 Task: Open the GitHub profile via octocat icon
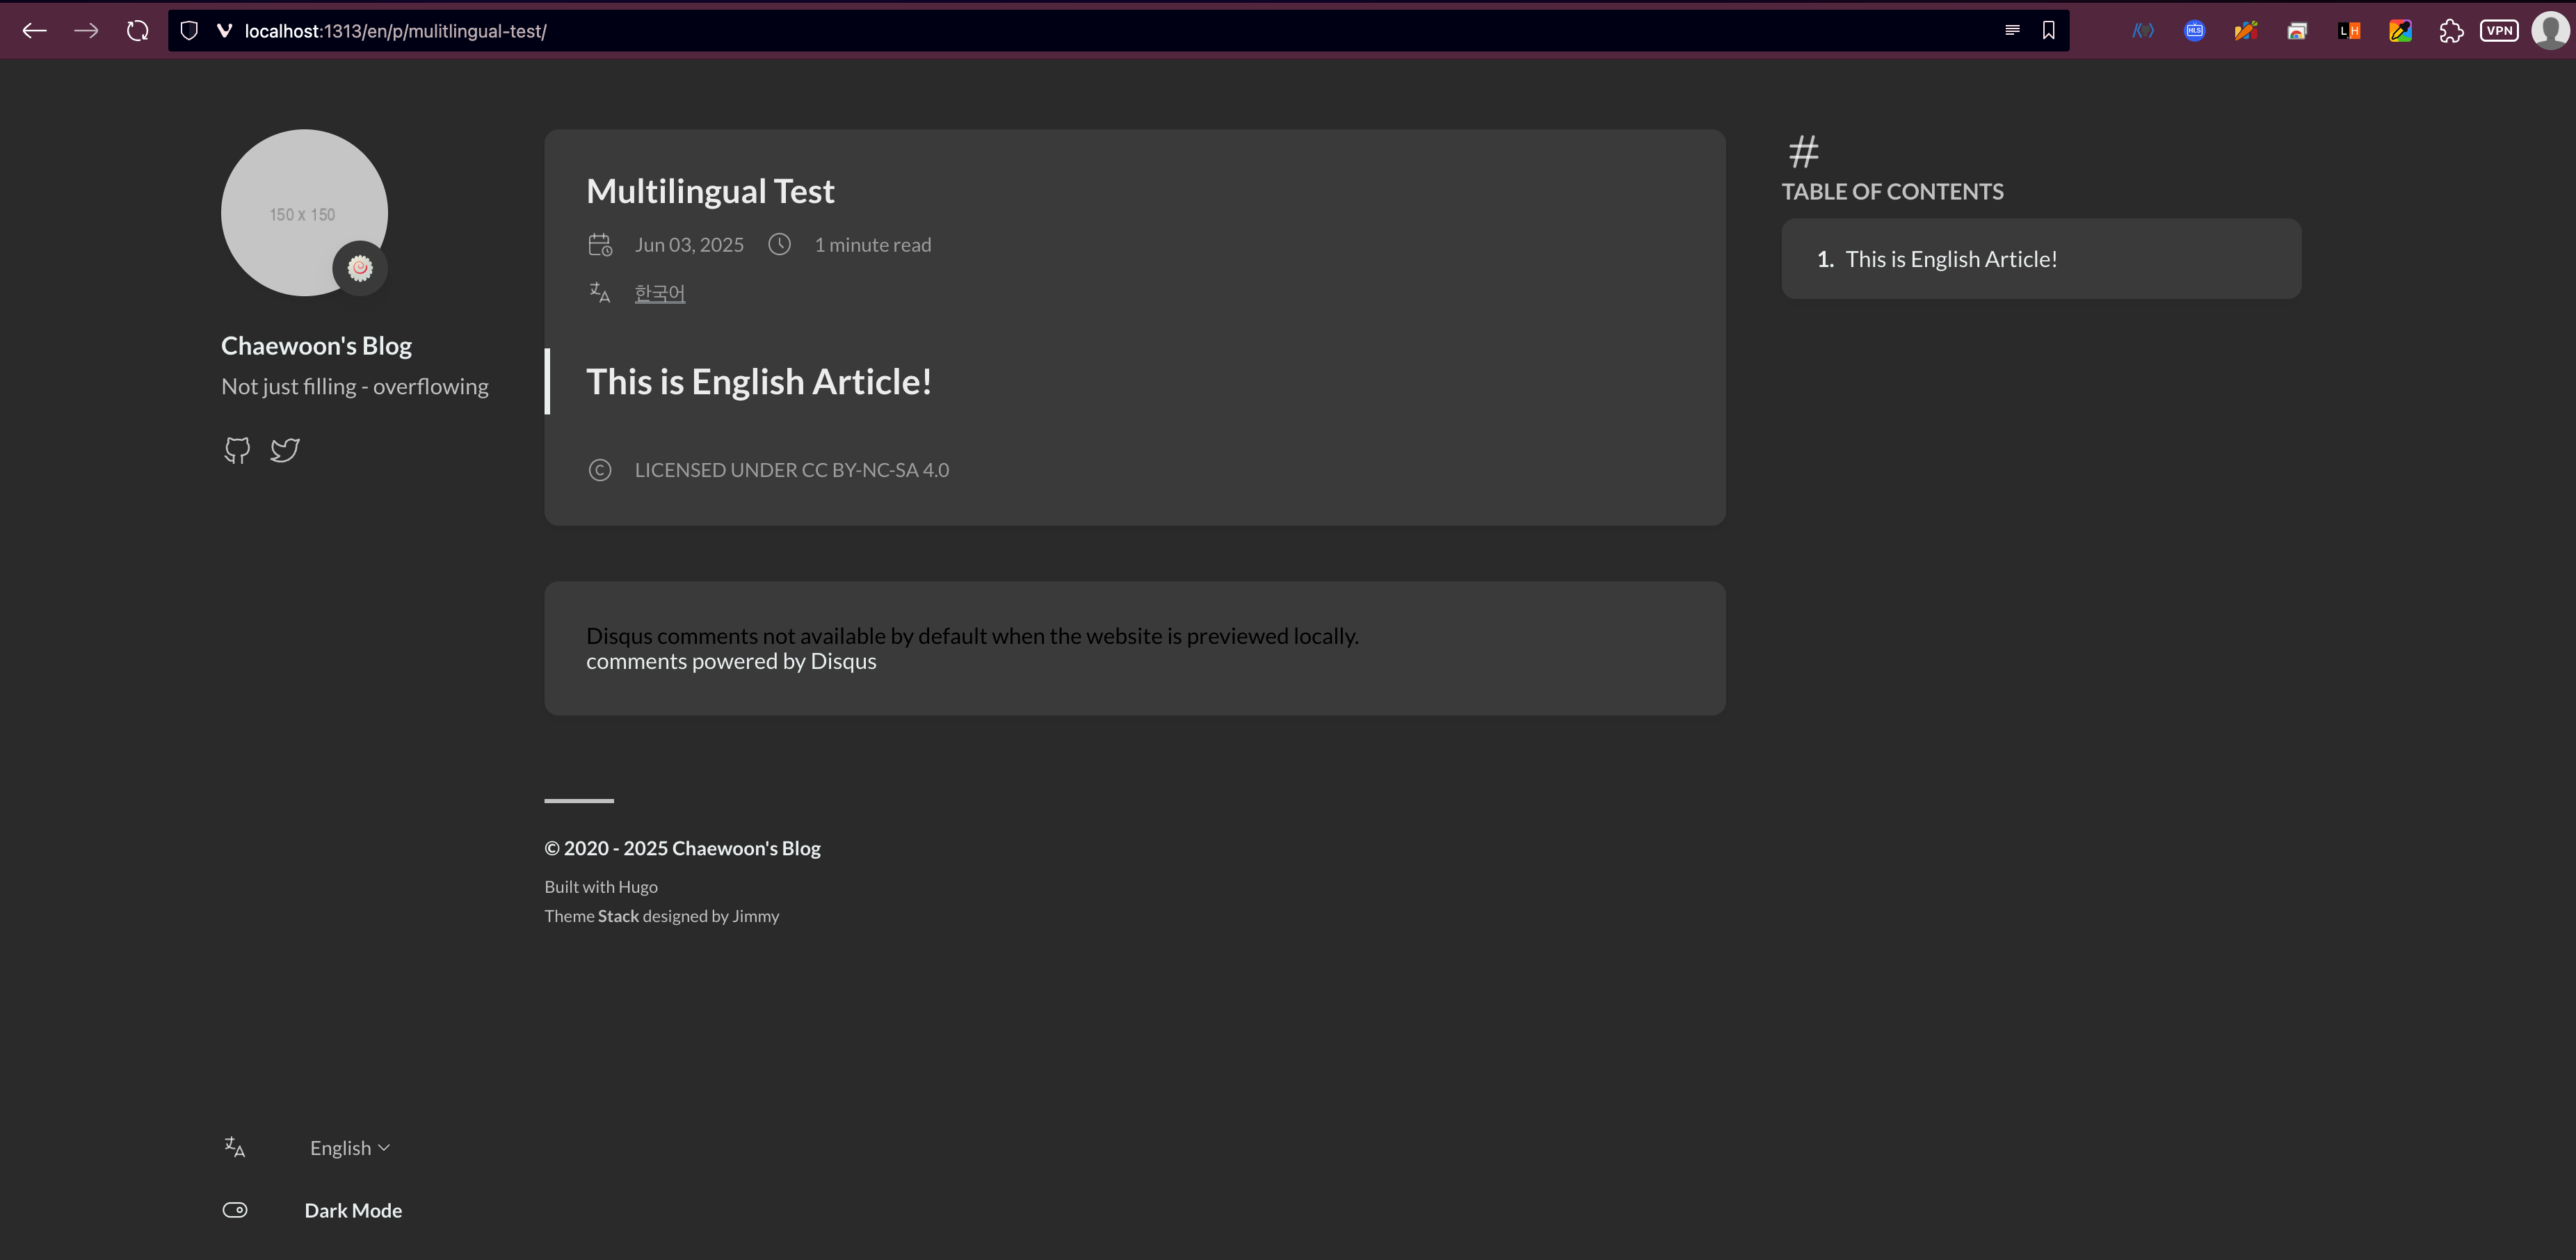[x=237, y=450]
